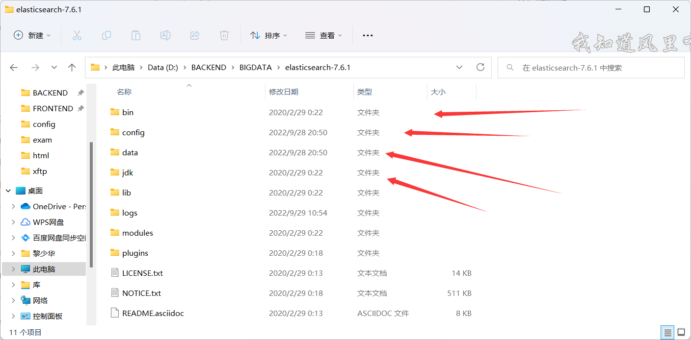Go forward with the right arrow
Image resolution: width=691 pixels, height=340 pixels.
(35, 68)
